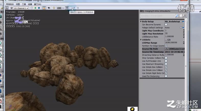Image resolution: width=201 pixels, height=111 pixels.
Task: Select the LOD Auto toolbar button
Action: 63,8
